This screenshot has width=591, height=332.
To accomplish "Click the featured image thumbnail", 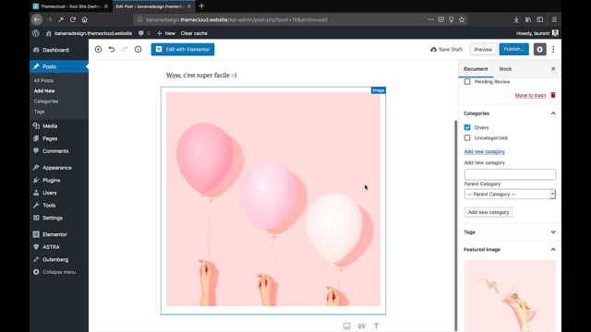I will [510, 296].
